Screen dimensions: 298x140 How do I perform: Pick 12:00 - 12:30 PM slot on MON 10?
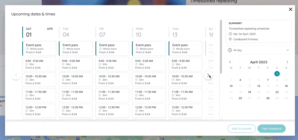tap(149, 111)
